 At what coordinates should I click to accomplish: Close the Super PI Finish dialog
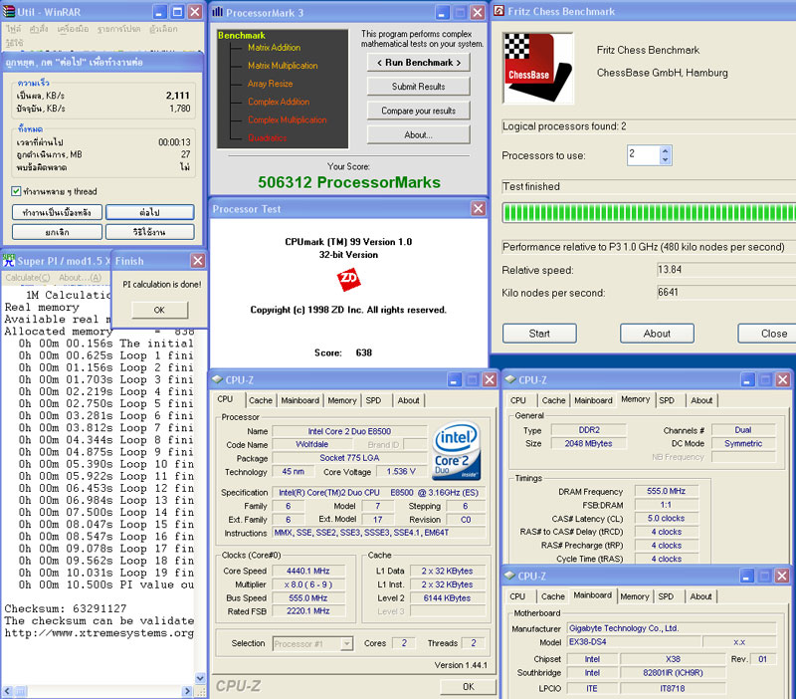pyautogui.click(x=198, y=261)
